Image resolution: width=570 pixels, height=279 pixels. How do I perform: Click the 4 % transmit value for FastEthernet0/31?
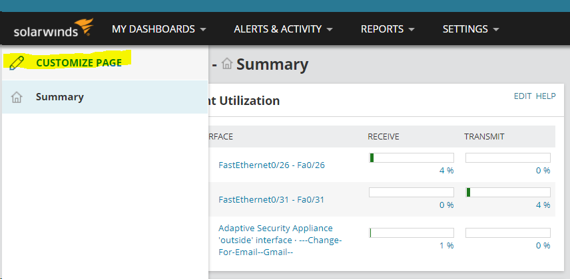[x=543, y=205]
